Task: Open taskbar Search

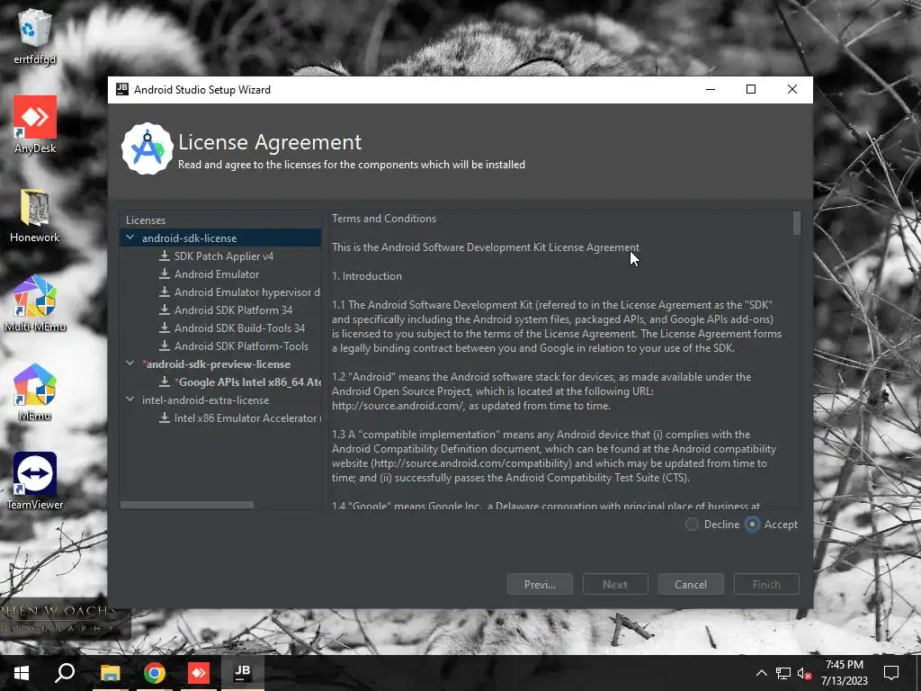Action: coord(65,673)
